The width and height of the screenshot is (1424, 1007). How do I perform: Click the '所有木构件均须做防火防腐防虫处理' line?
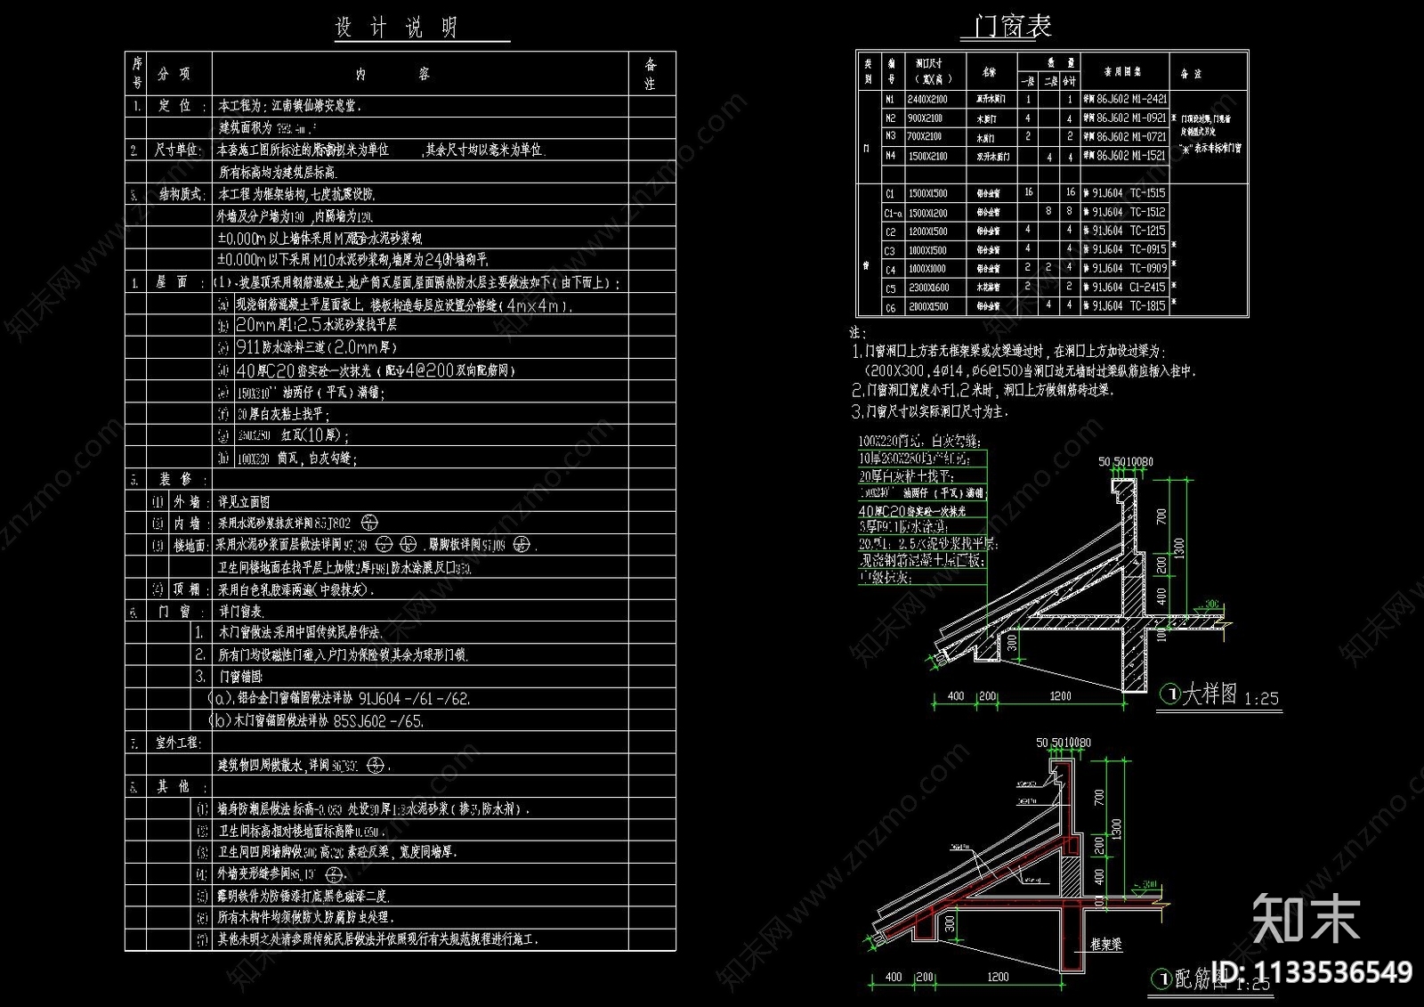click(x=305, y=917)
